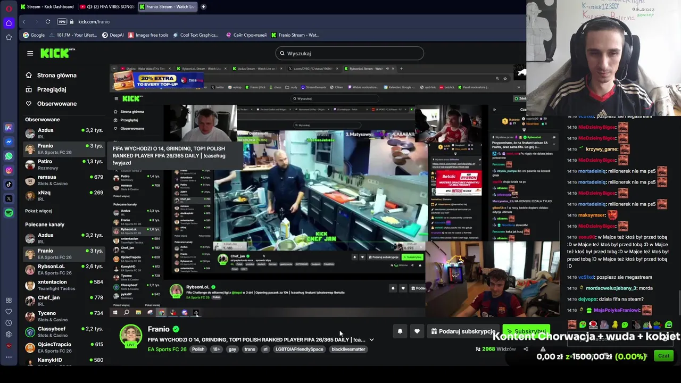Screen dimensions: 681x383
Task: Open Opera start page home icon
Action: point(9,23)
